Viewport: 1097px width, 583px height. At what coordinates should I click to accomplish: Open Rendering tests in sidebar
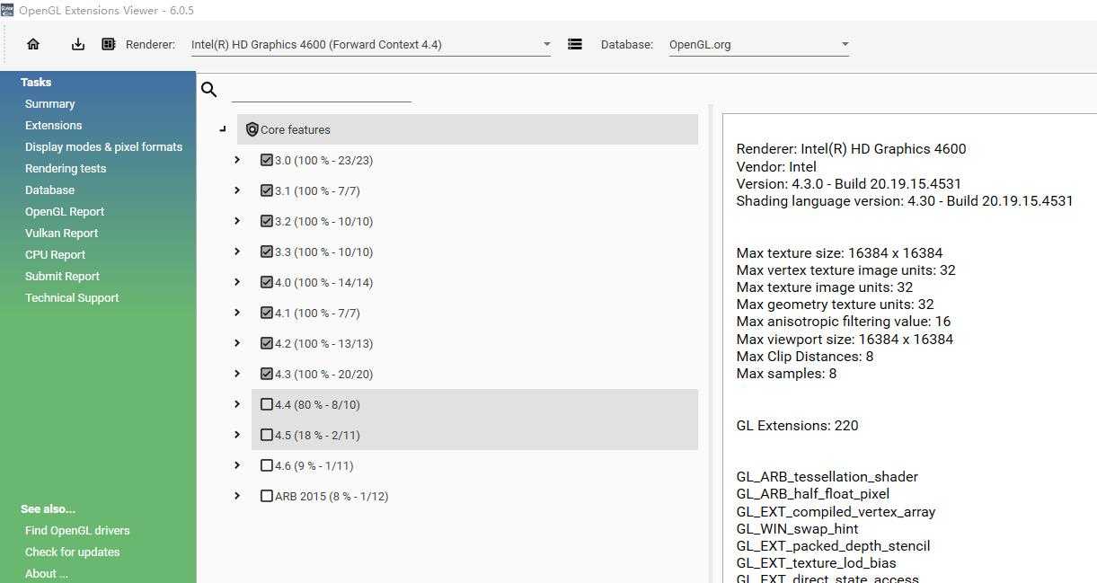66,169
